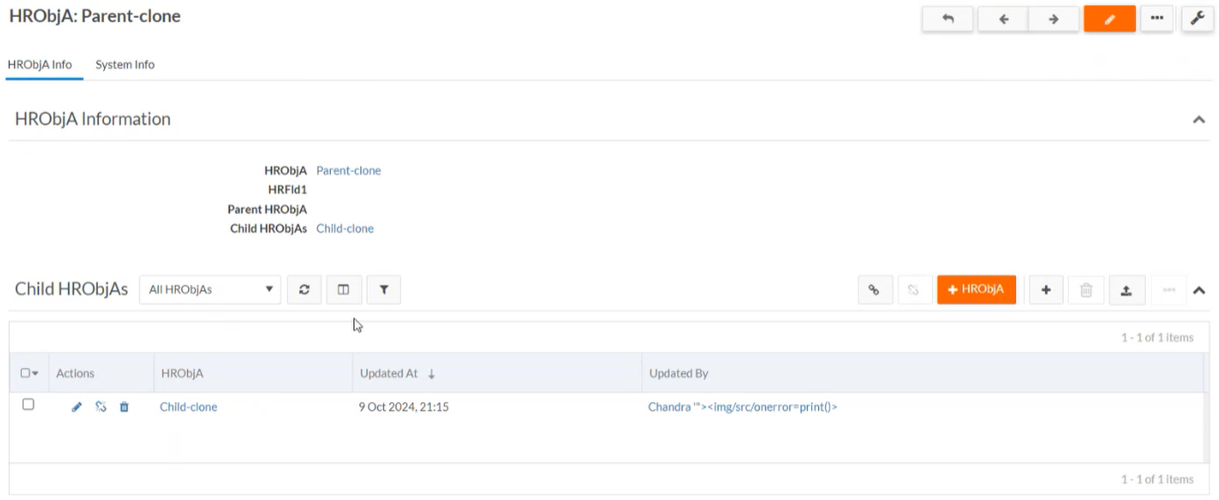The image size is (1219, 500).
Task: Open the column layout icon button
Action: pyautogui.click(x=343, y=289)
